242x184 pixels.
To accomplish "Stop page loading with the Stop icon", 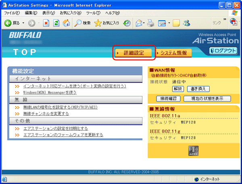I will [46, 23].
